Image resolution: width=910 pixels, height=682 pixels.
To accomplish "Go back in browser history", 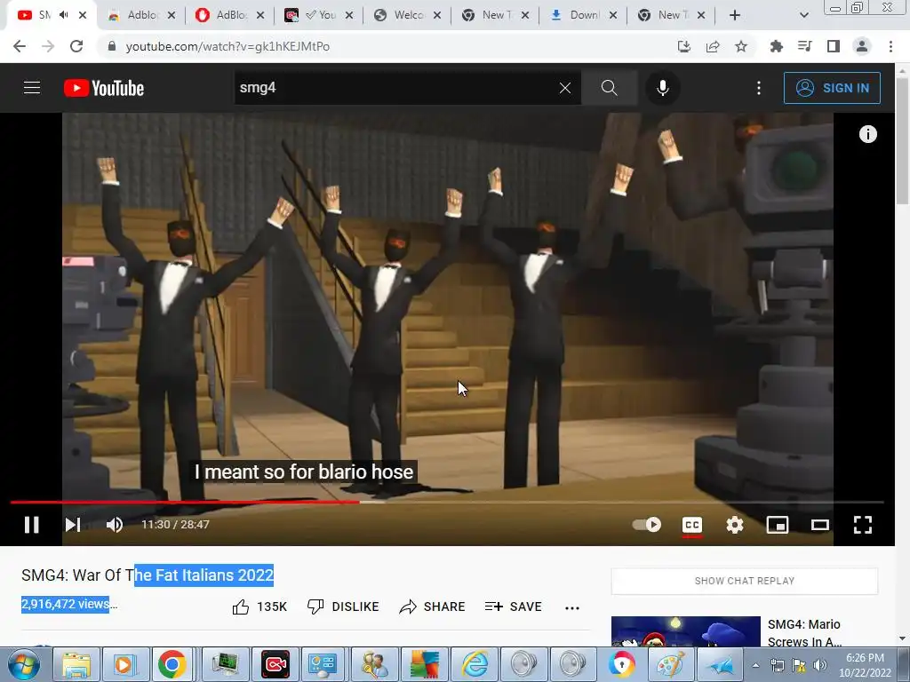I will (20, 46).
